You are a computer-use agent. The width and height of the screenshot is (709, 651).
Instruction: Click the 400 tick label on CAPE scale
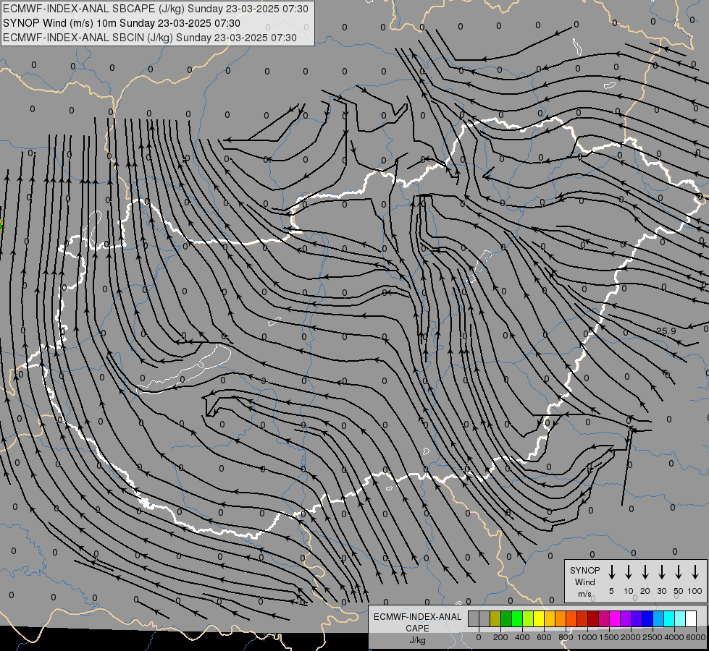coord(522,637)
